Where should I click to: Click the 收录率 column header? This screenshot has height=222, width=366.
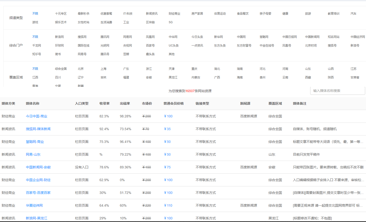point(104,103)
